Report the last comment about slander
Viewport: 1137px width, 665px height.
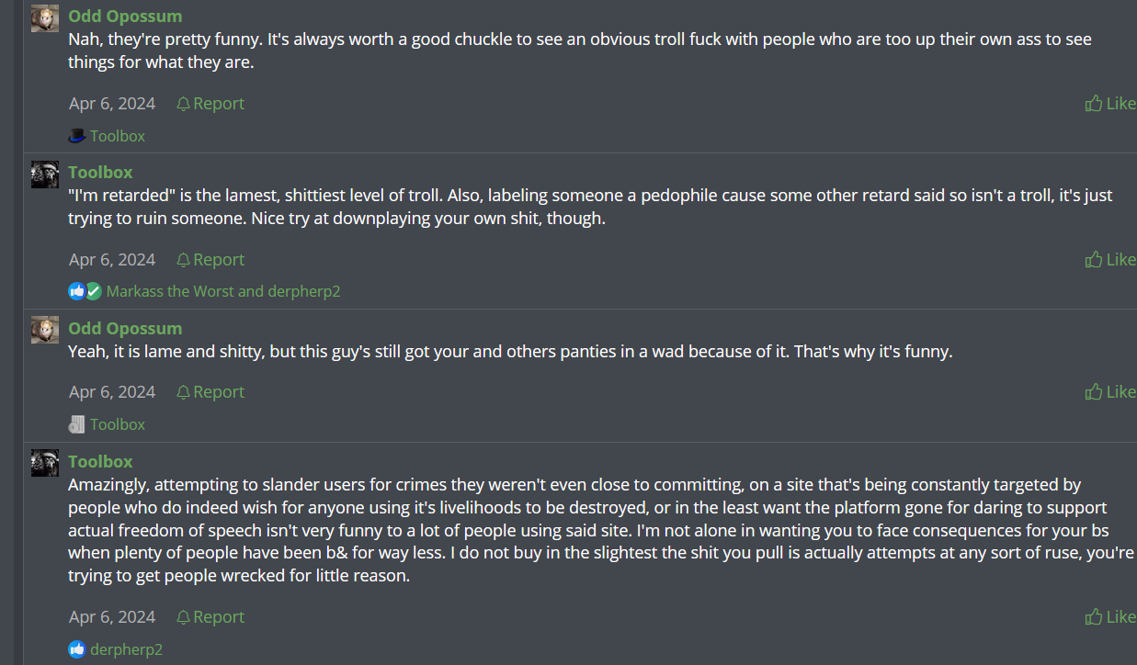tap(210, 617)
